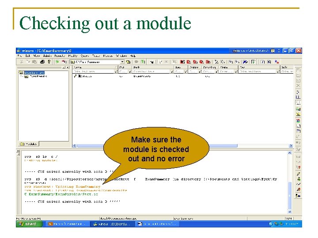The image size is (318, 238).
Task: Select the ExamResults subfolder in the tree
Action: [38, 76]
